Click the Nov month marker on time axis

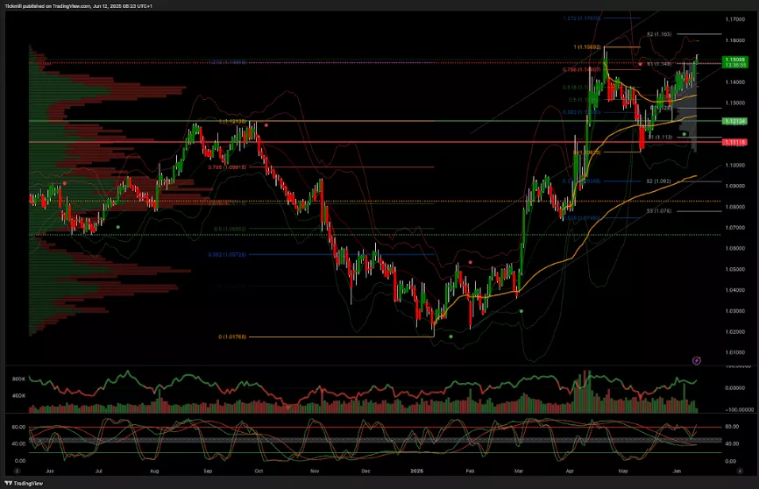tap(314, 471)
